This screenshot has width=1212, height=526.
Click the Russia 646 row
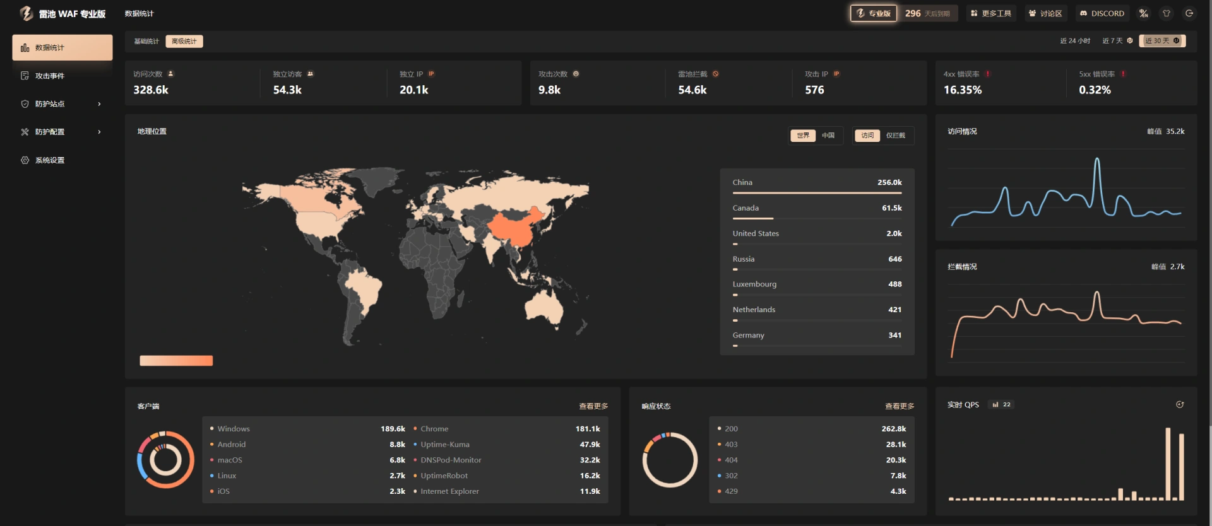pos(817,262)
